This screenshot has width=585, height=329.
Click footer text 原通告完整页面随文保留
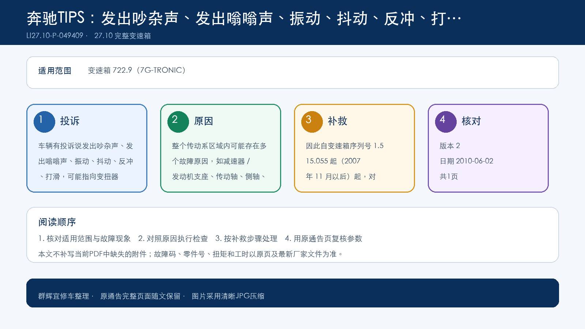[x=140, y=296]
